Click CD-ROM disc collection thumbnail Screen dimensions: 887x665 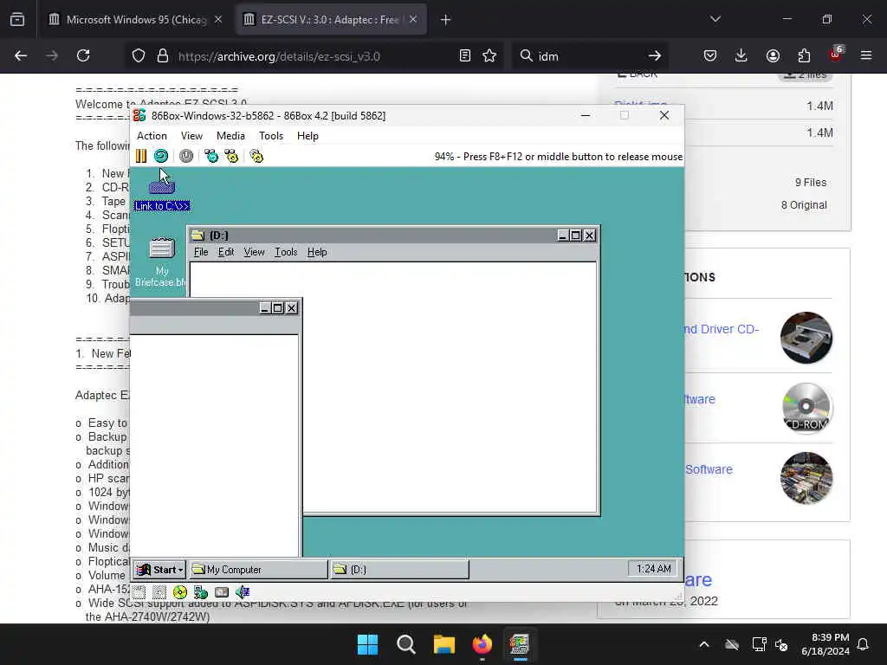pos(806,408)
